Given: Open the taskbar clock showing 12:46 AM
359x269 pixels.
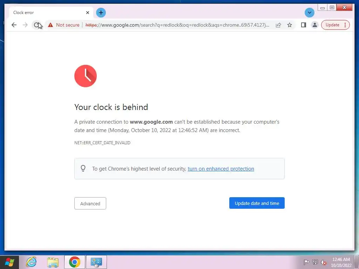Looking at the screenshot, I should [x=341, y=262].
